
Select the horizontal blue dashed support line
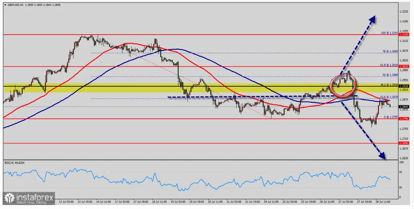[x=217, y=97]
